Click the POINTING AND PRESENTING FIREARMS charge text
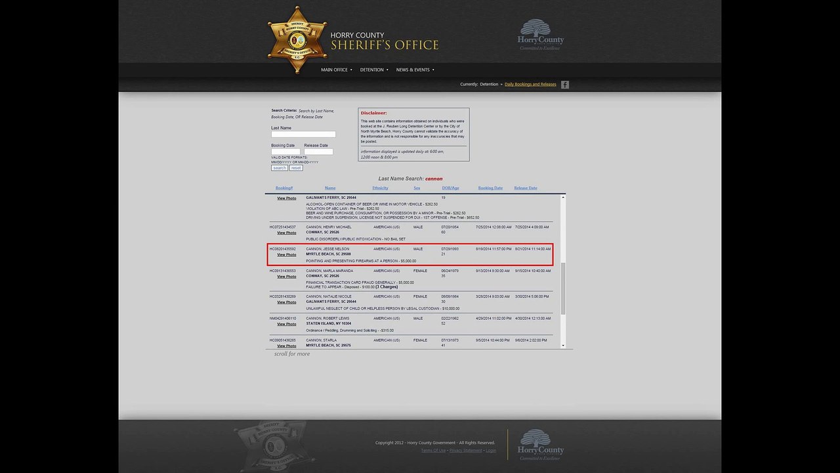840x473 pixels. 361,261
